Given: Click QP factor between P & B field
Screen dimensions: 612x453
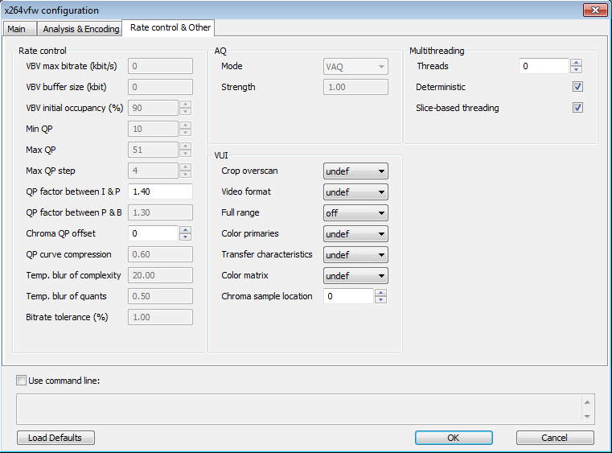Looking at the screenshot, I should 160,212.
